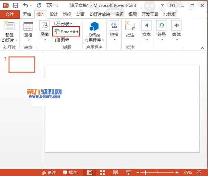Click the 表格 table grid icon

(x=28, y=26)
